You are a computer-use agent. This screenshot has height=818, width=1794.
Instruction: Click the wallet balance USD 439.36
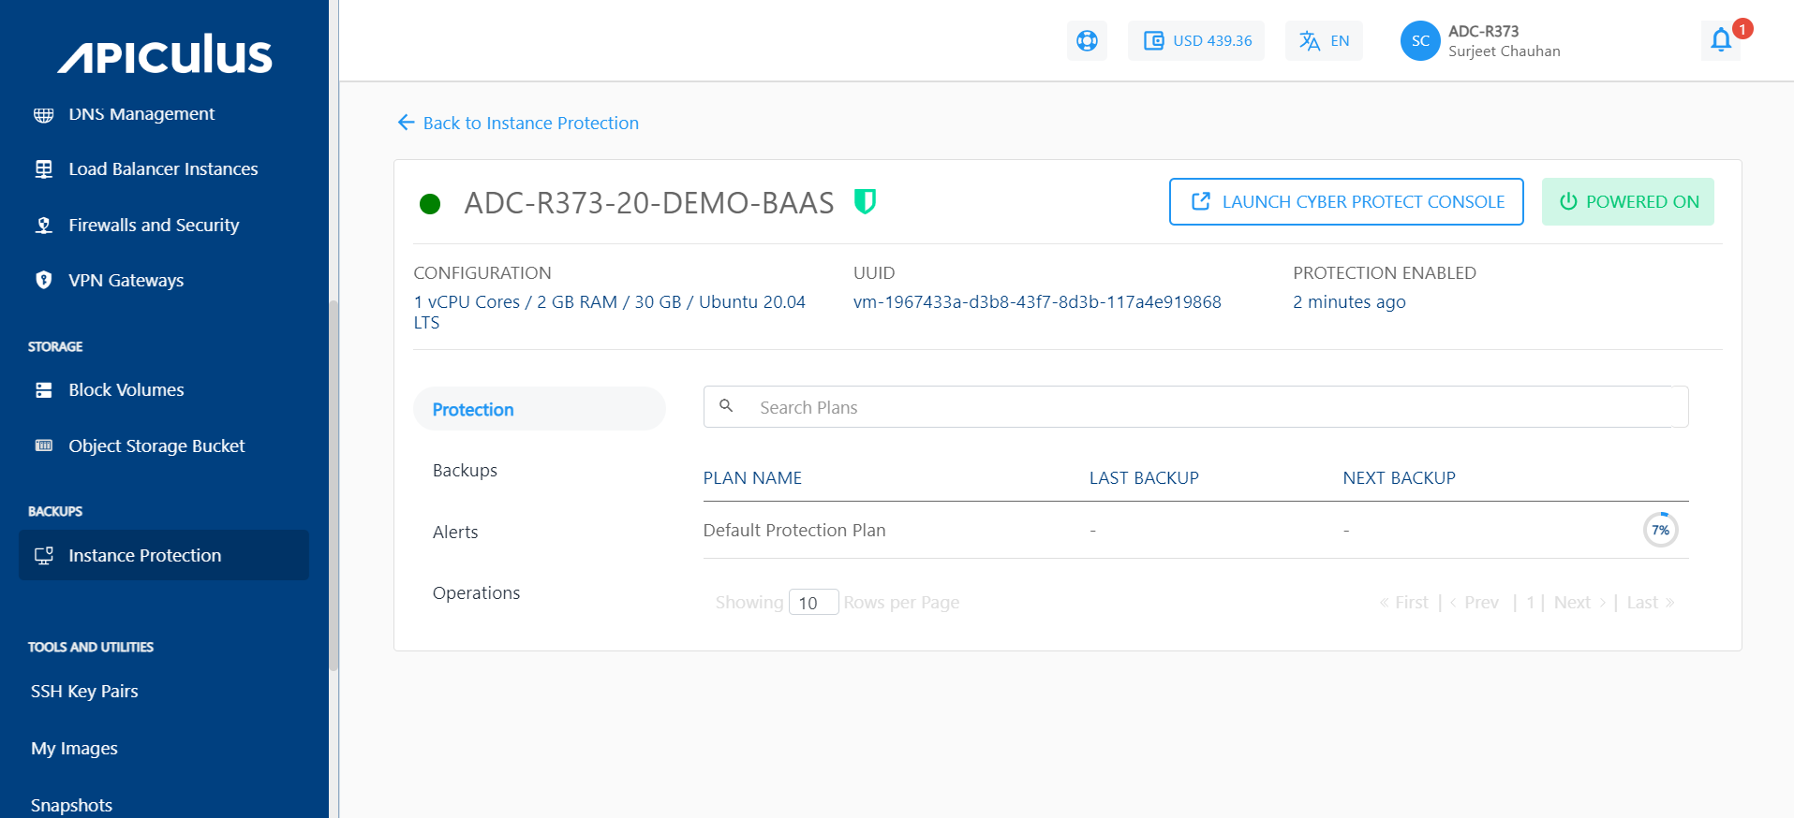1196,41
